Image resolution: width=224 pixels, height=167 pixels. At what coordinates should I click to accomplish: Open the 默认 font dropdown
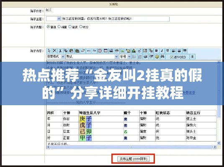92,56
